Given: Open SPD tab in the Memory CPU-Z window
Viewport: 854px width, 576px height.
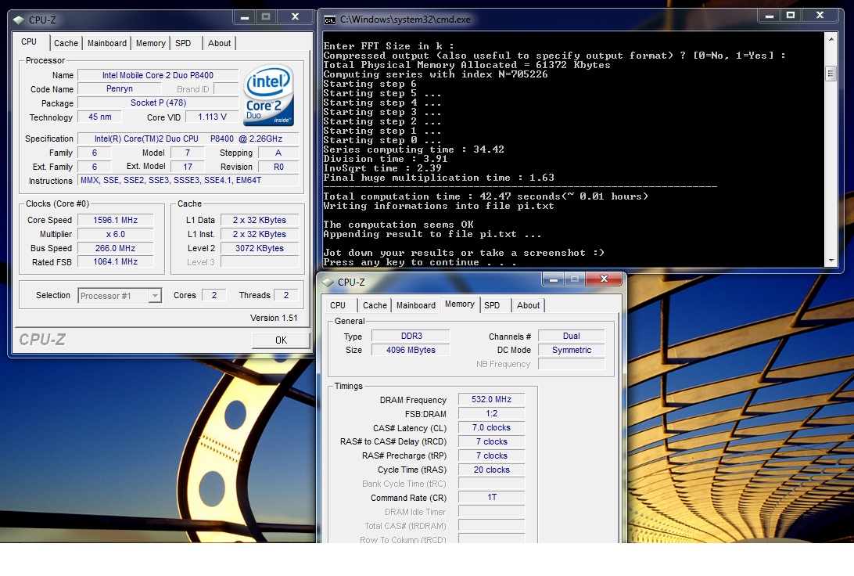Looking at the screenshot, I should coord(492,305).
